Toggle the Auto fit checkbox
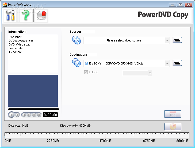195x148 pixels. click(86, 72)
